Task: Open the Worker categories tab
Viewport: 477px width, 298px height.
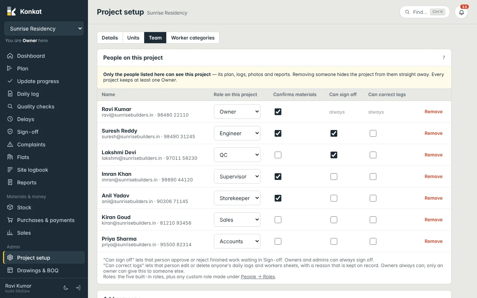Action: [193, 38]
